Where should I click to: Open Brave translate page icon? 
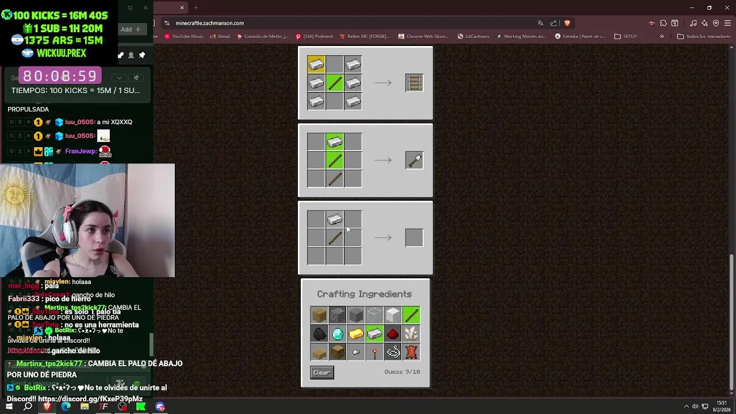point(540,23)
